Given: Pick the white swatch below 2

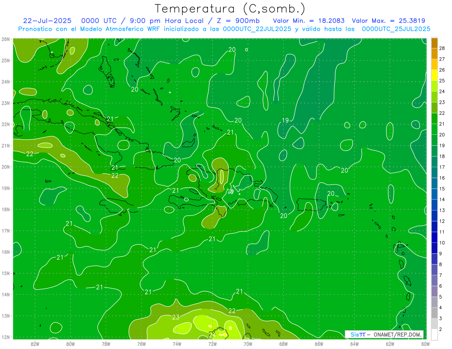Looking at the screenshot, I should [434, 334].
